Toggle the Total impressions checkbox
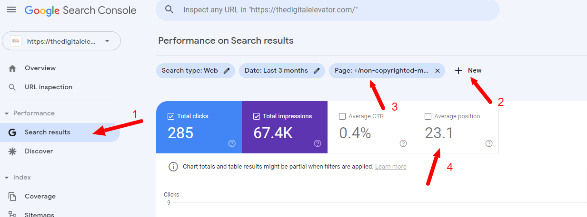Viewport: 587px width, 217px height. (x=257, y=116)
